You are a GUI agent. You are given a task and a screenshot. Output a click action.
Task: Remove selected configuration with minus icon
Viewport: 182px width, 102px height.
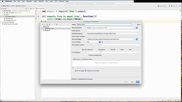45,24
